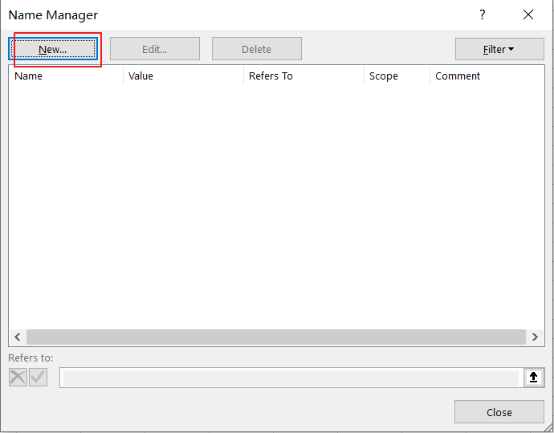Viewport: 554px width, 433px height.
Task: Click the resize grip at dialog corner
Action: (x=548, y=427)
